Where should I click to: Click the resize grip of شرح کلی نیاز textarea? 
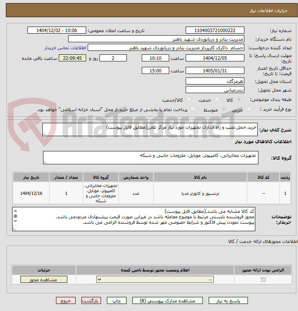click(x=45, y=134)
